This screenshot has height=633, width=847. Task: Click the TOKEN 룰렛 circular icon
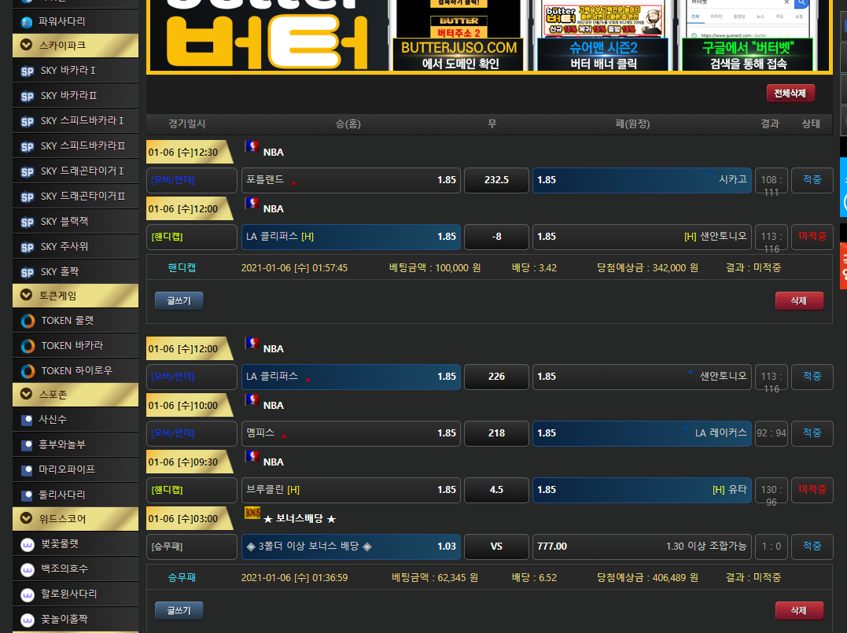[x=28, y=321]
